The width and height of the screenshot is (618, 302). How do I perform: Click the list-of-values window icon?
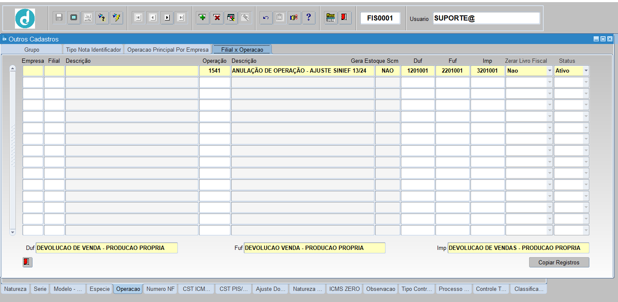click(x=231, y=18)
